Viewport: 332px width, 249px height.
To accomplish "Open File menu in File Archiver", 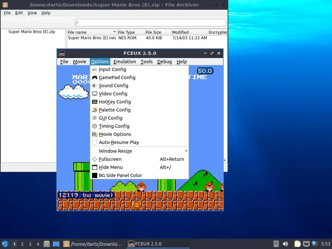I will [x=7, y=13].
